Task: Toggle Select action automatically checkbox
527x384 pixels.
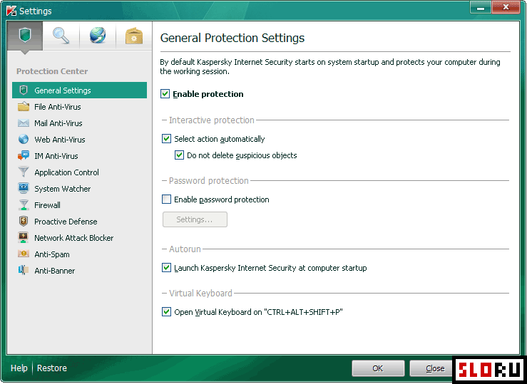Action: tap(166, 139)
